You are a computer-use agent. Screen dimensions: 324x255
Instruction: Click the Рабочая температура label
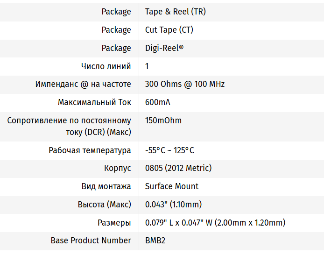(x=90, y=150)
